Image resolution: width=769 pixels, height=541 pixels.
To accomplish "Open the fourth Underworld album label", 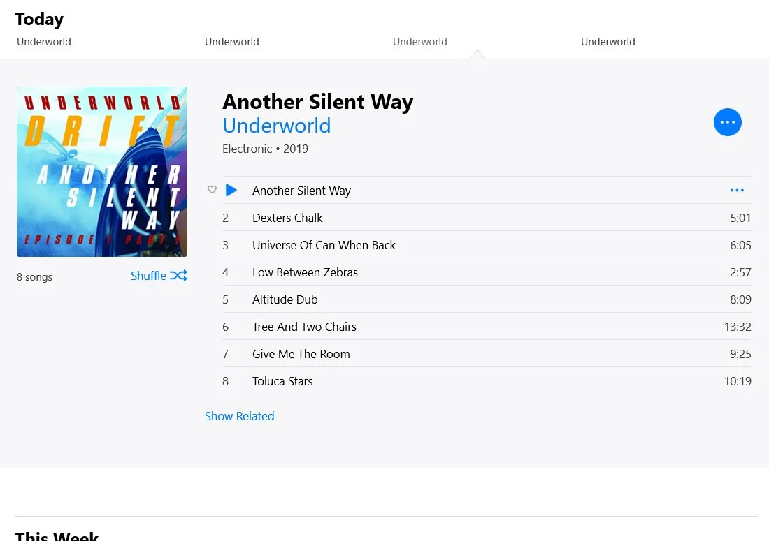I will (x=608, y=42).
